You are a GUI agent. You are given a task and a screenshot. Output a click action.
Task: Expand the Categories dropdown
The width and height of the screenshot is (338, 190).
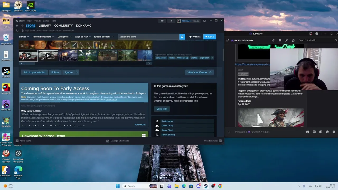(64, 37)
